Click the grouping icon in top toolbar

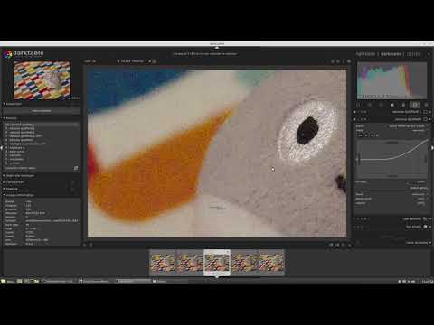click(333, 61)
